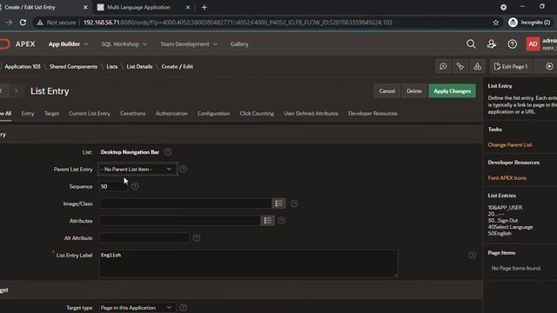Screen dimensions: 557x313
Task: Click into the Image/Class input field
Action: pos(185,203)
